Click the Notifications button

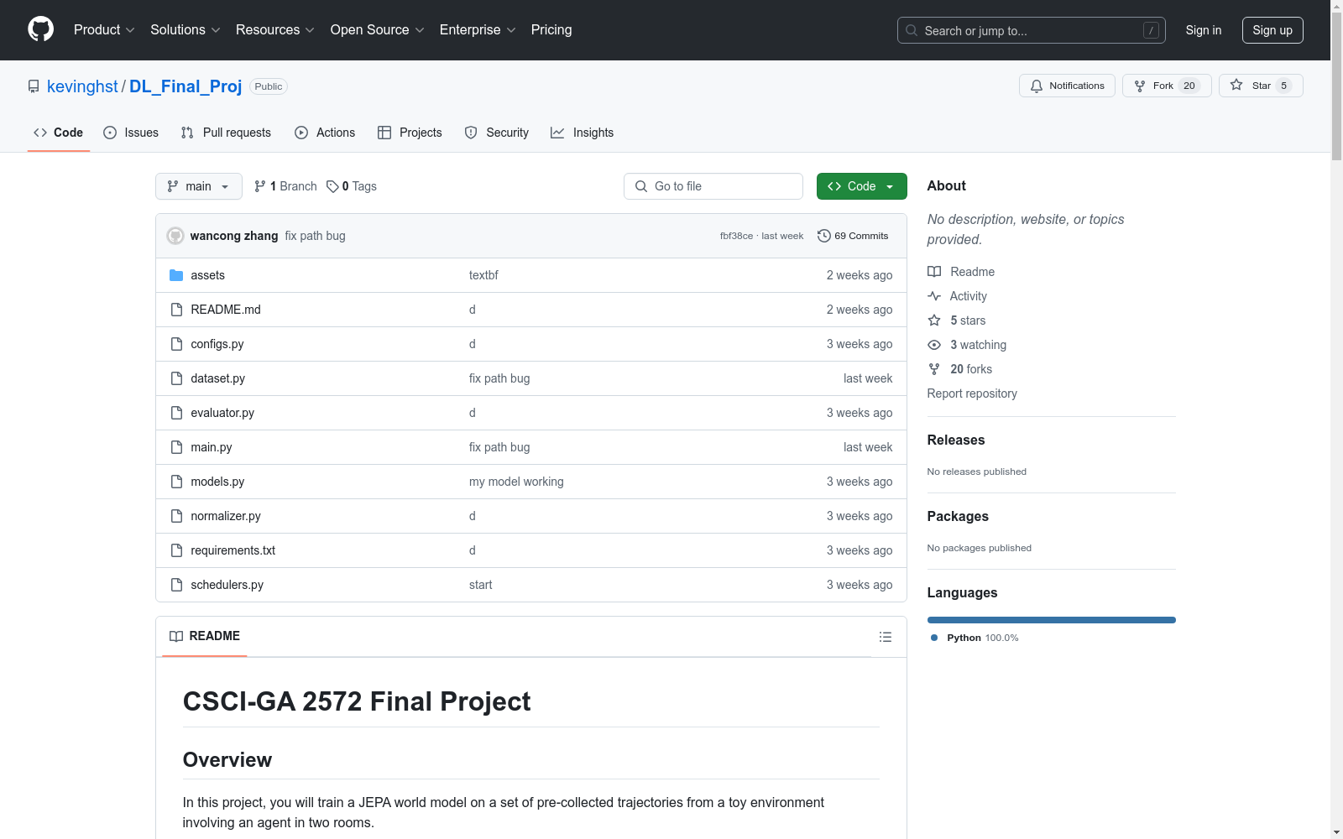(1067, 86)
